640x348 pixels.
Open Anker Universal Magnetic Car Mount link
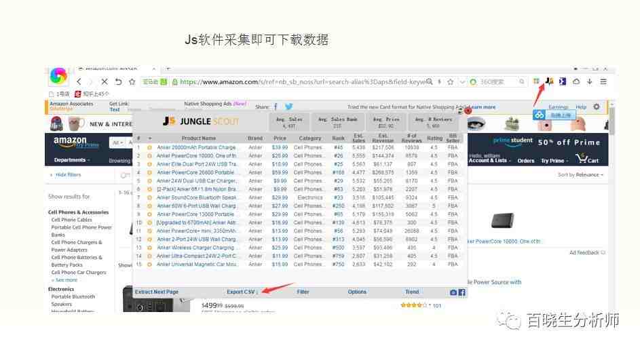coord(196,265)
